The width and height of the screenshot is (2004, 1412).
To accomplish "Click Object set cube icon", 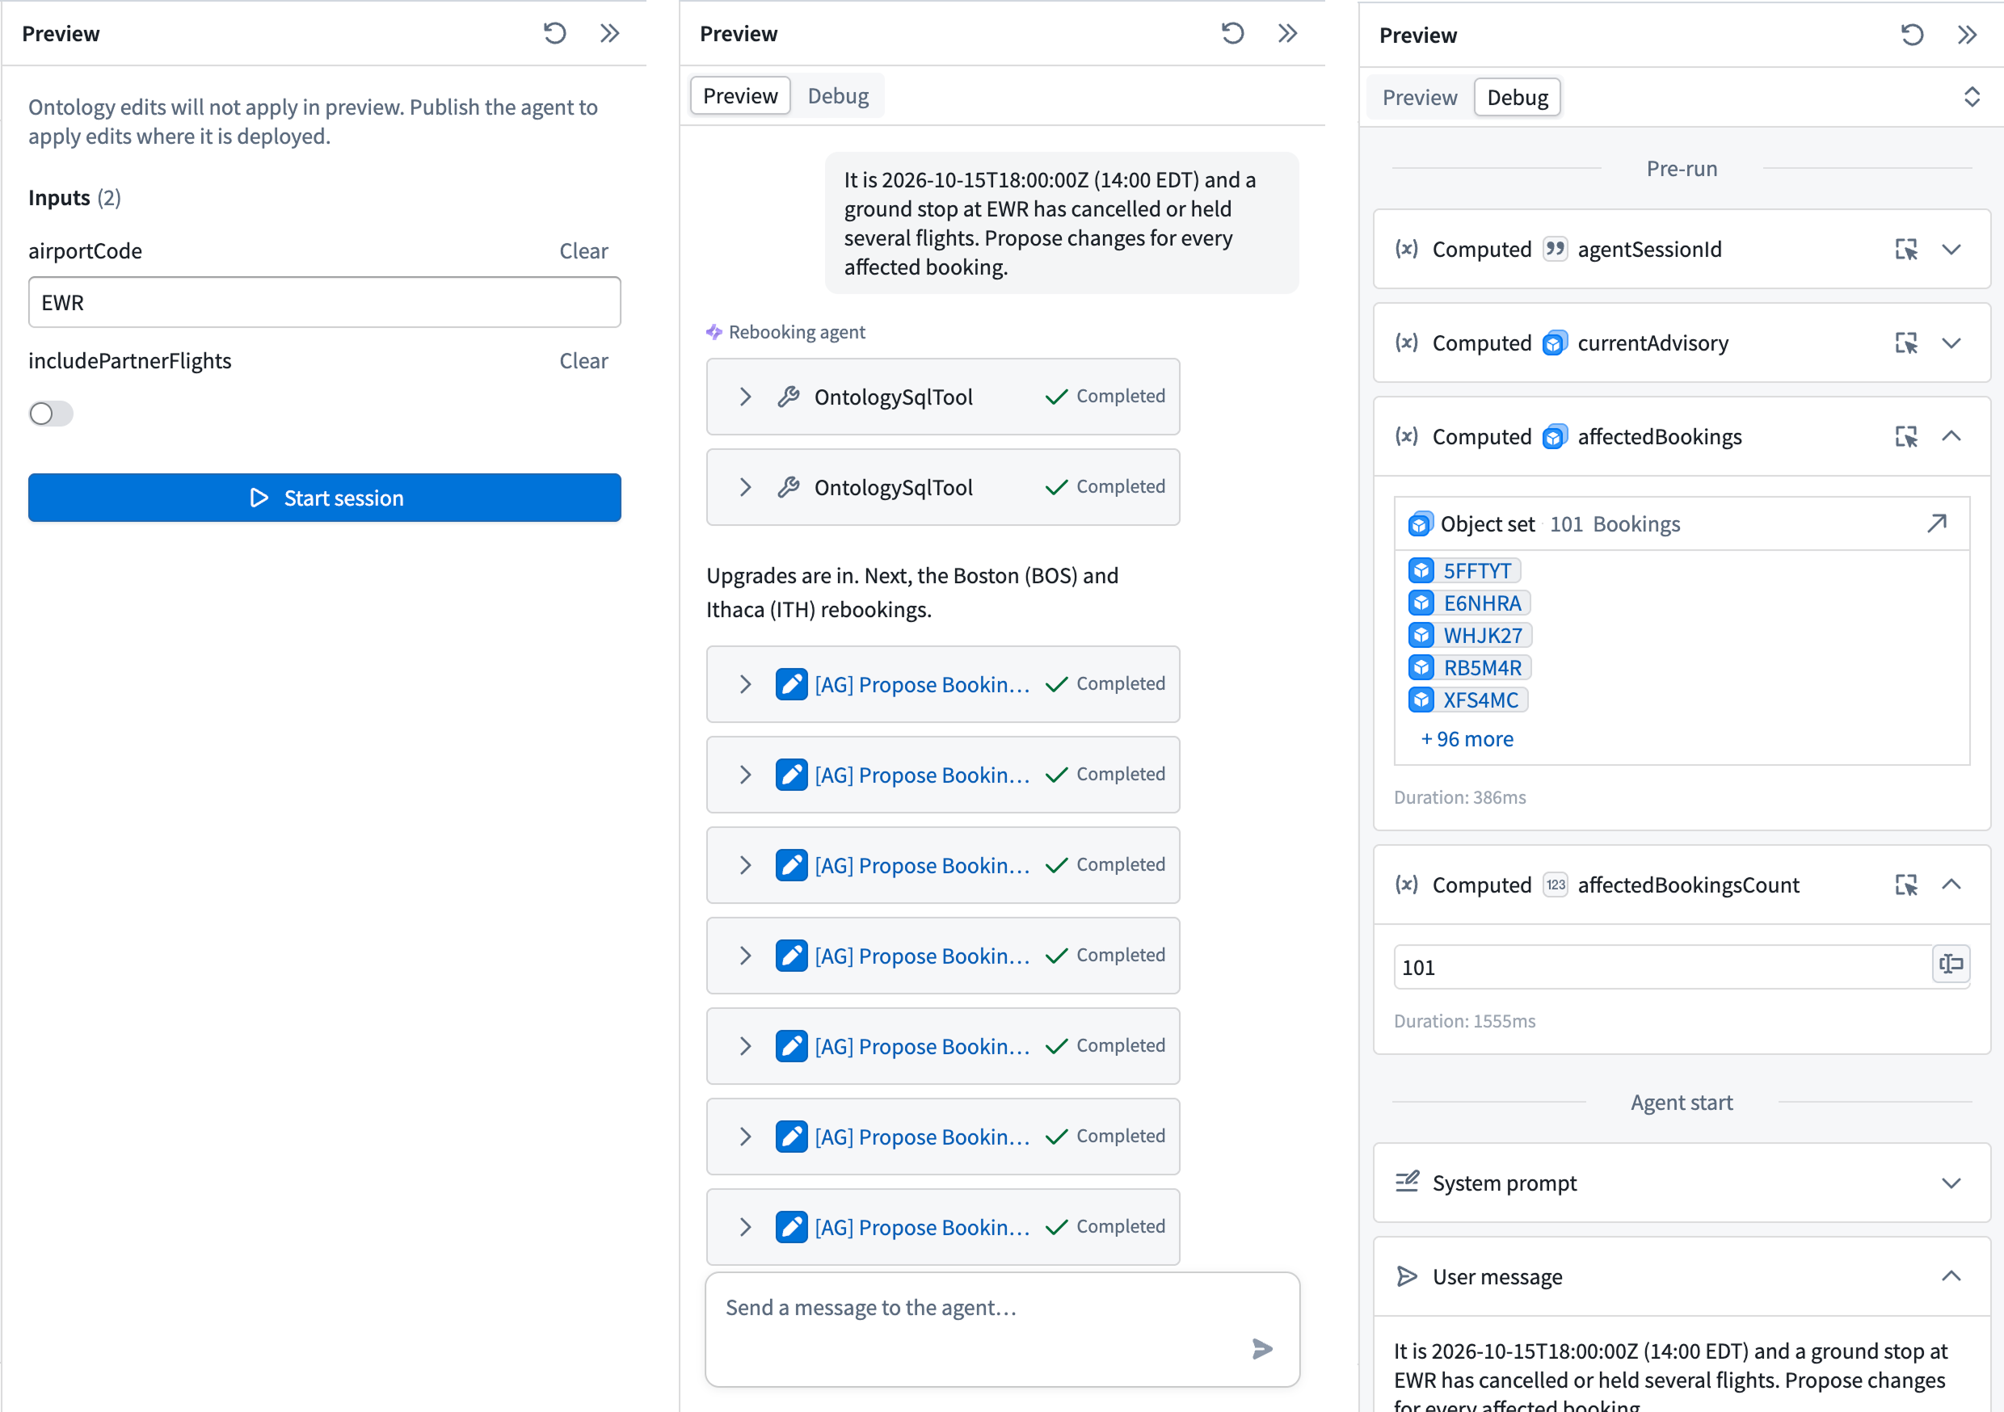I will tap(1420, 523).
